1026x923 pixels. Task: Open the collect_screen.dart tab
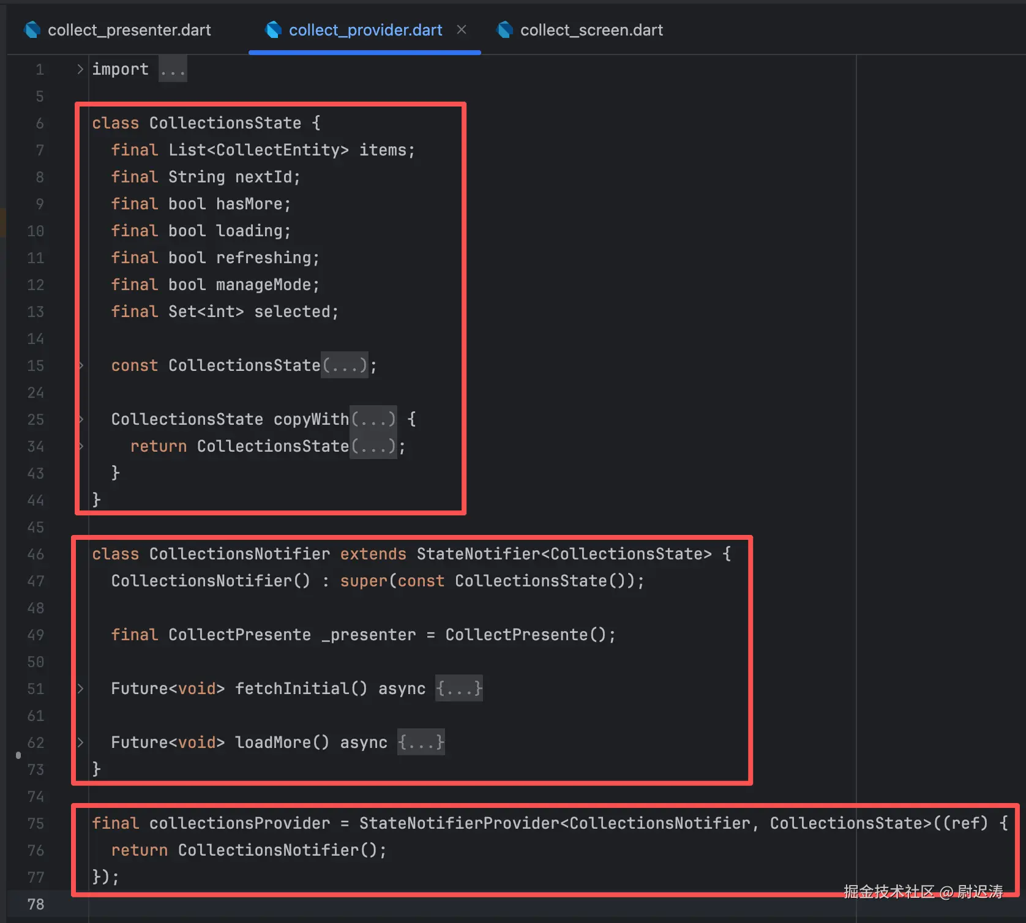tap(579, 29)
